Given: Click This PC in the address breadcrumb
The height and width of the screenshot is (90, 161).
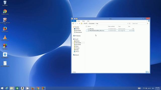Looking at the screenshot, I should point(86,23).
